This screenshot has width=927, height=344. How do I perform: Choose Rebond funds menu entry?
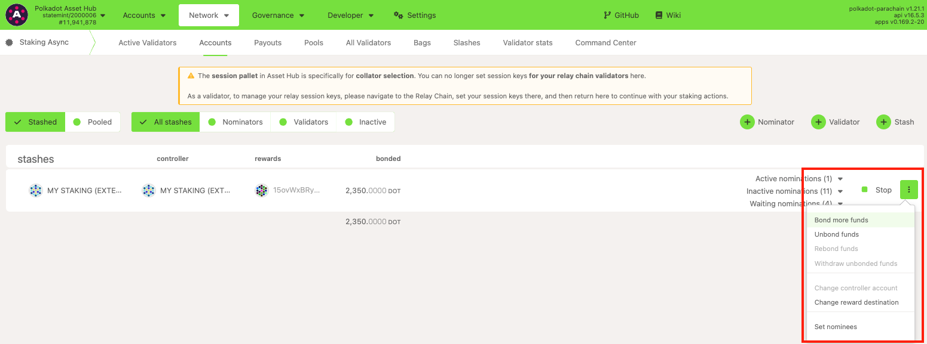pyautogui.click(x=861, y=249)
